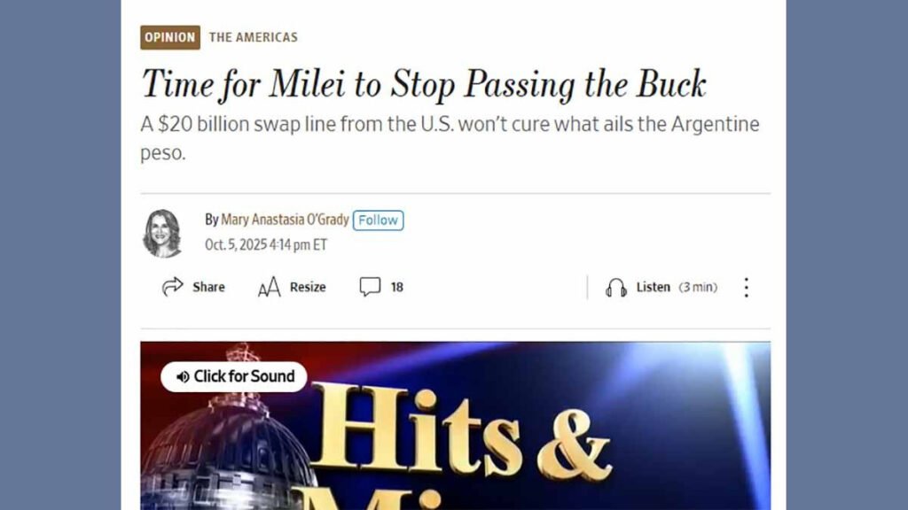The image size is (908, 510).
Task: Open The Americas column link
Action: [254, 37]
